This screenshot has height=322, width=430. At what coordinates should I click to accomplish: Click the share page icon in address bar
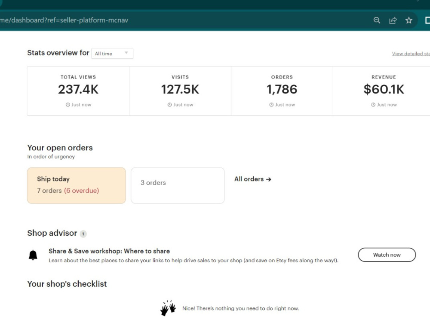(393, 20)
